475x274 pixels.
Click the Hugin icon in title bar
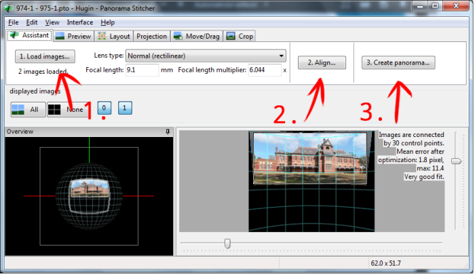click(x=9, y=8)
